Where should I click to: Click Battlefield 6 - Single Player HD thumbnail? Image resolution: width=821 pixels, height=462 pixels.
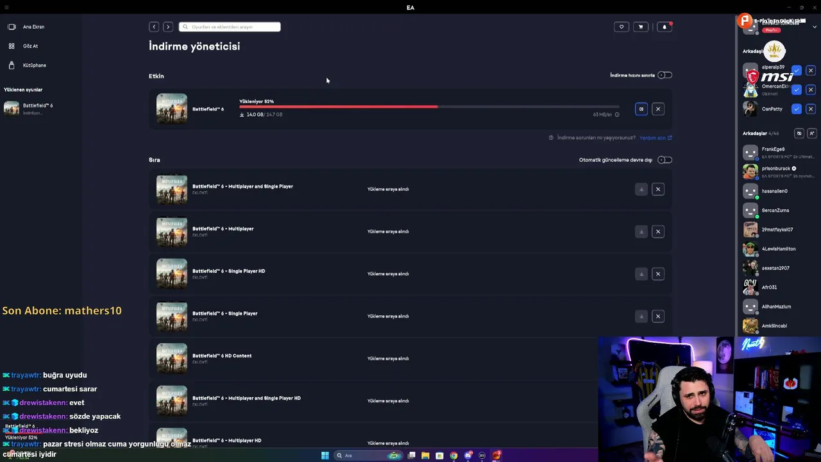click(172, 274)
